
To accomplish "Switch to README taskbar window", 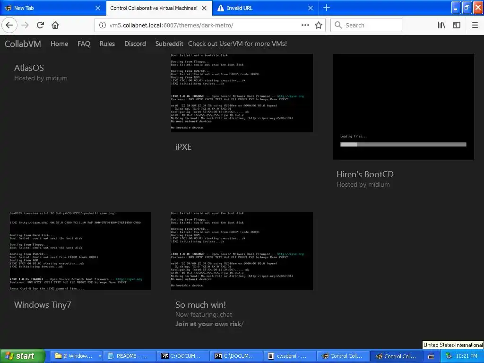I will coord(129,356).
